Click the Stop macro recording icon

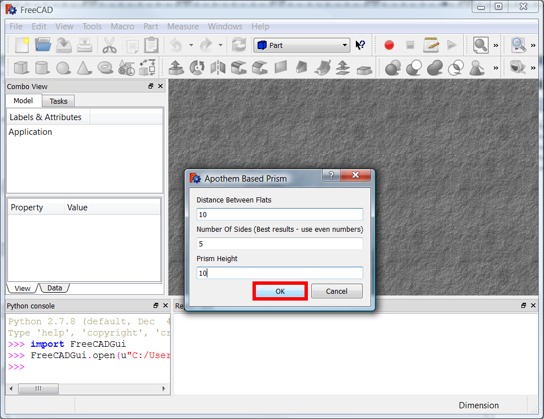(x=410, y=45)
